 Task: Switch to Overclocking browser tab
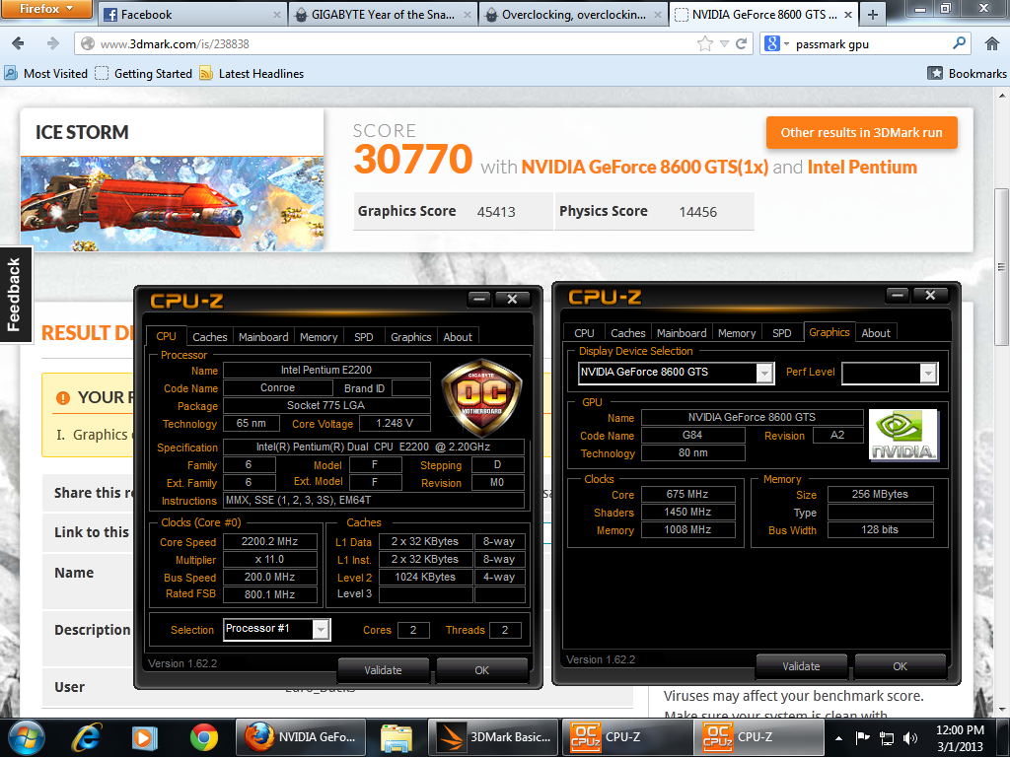point(573,15)
